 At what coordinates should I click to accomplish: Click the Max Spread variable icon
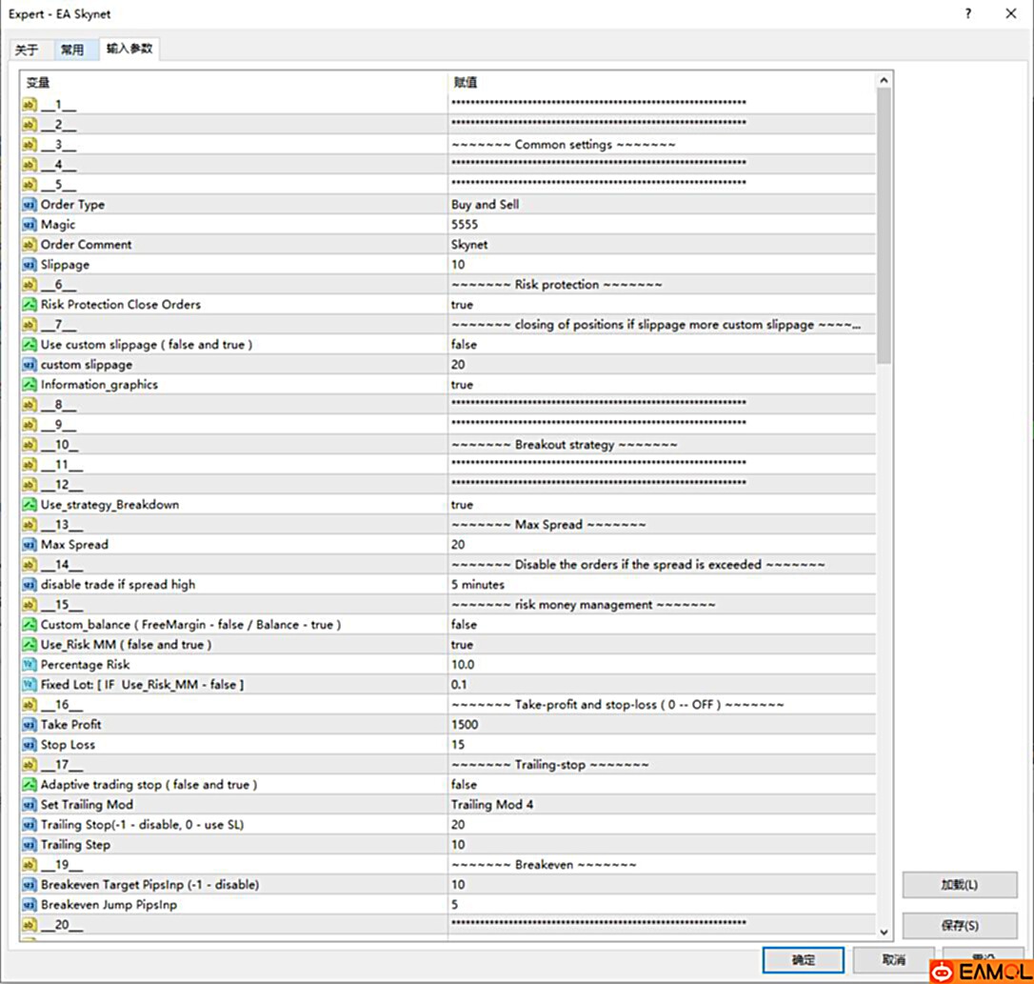coord(30,545)
